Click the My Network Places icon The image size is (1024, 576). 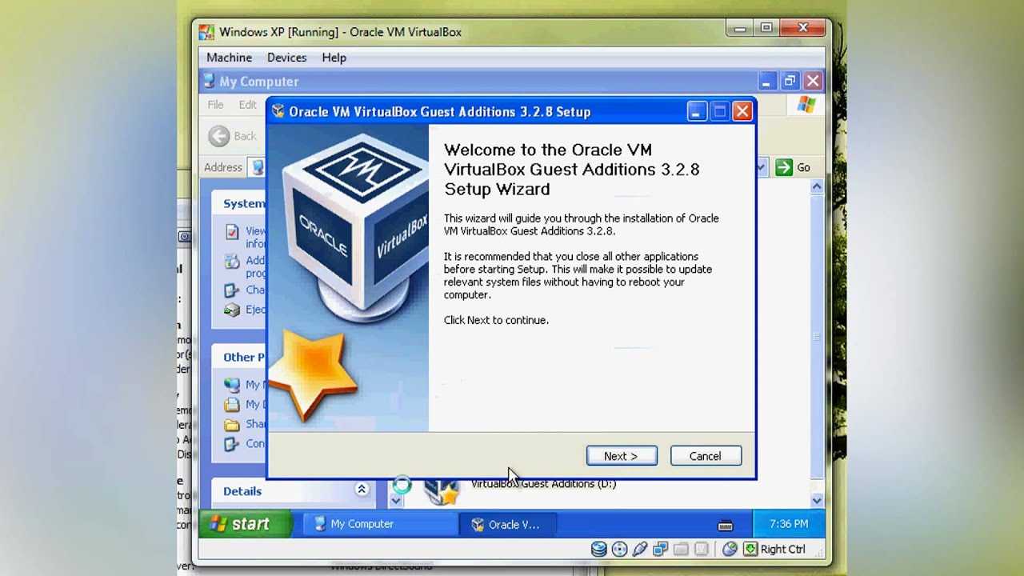click(x=232, y=385)
